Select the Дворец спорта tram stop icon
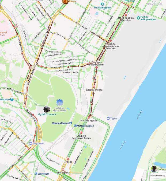Viewport: 166px width, 181px height. 94,87
